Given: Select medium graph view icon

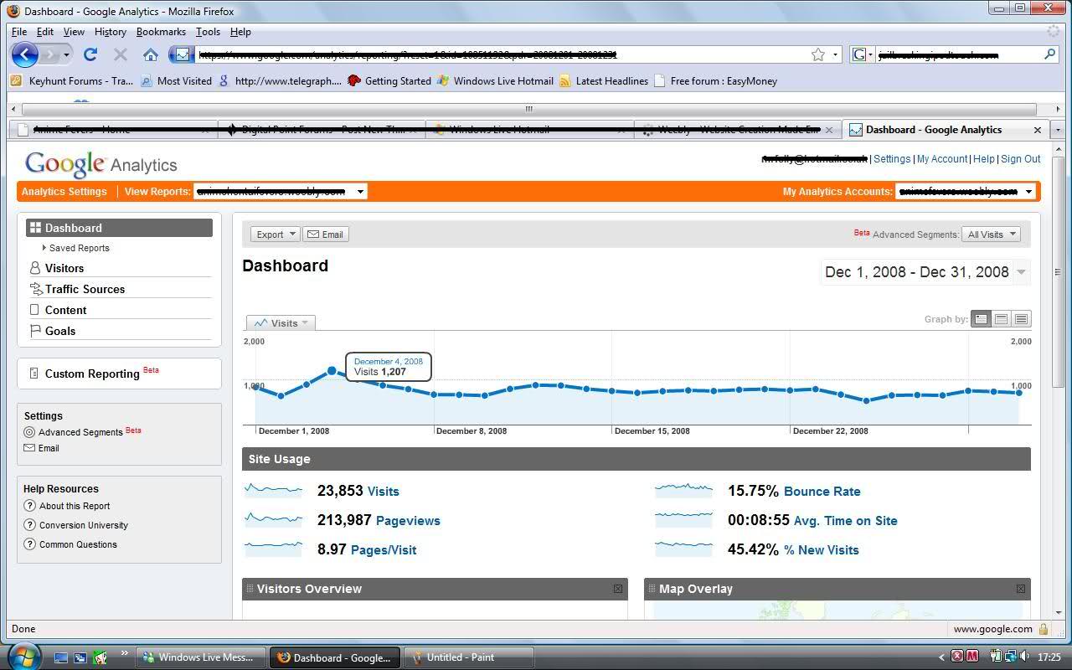Looking at the screenshot, I should point(1001,319).
